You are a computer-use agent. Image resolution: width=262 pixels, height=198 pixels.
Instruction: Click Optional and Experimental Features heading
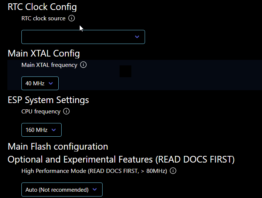pyautogui.click(x=121, y=159)
